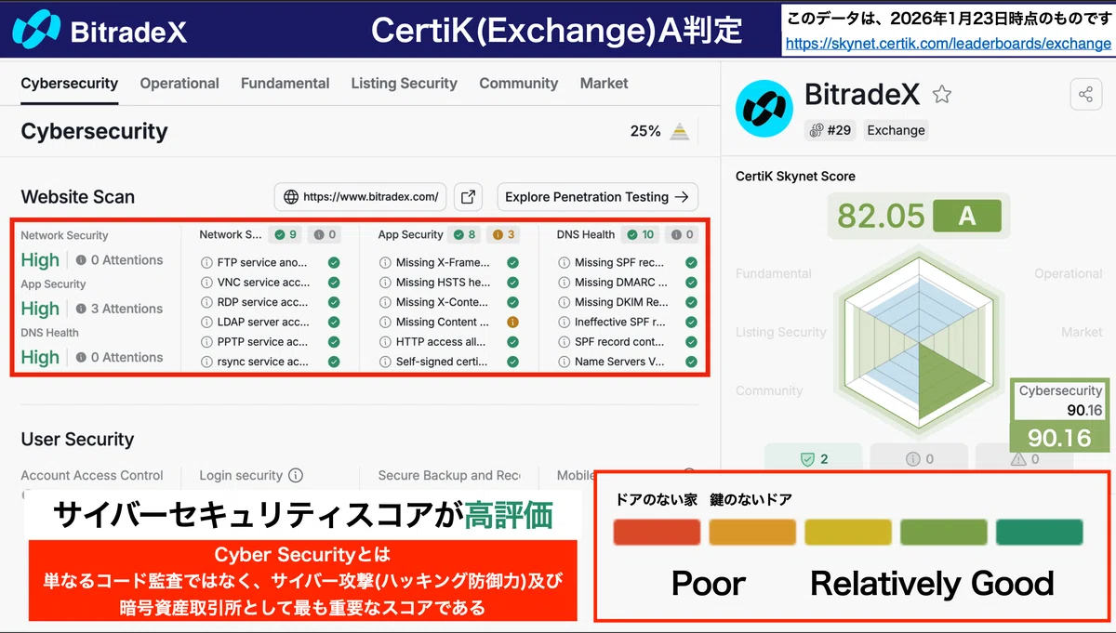
Task: Click the green A grade badge
Action: point(967,216)
